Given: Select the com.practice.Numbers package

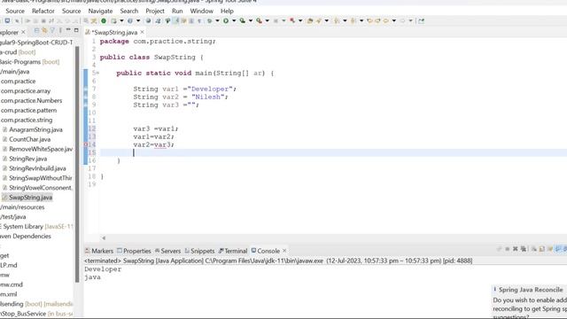Looking at the screenshot, I should click(31, 100).
